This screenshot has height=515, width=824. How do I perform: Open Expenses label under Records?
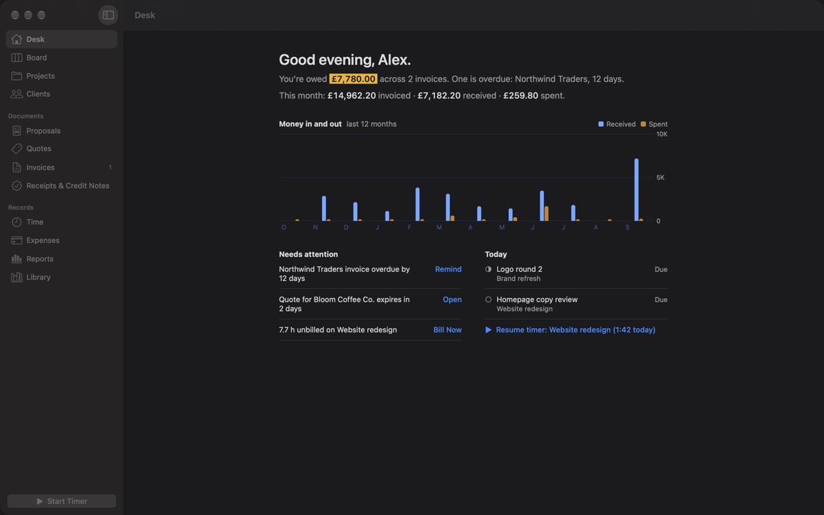tap(43, 240)
